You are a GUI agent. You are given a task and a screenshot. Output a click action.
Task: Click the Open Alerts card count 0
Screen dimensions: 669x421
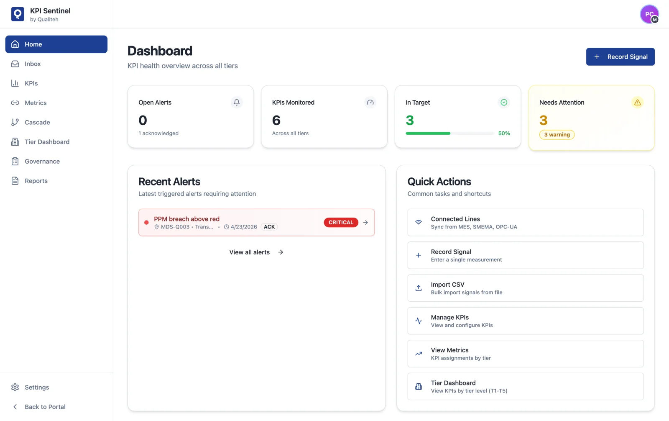point(143,121)
